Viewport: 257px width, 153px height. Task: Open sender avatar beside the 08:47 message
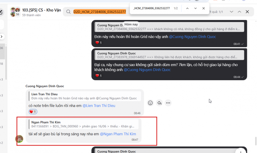[19, 139]
